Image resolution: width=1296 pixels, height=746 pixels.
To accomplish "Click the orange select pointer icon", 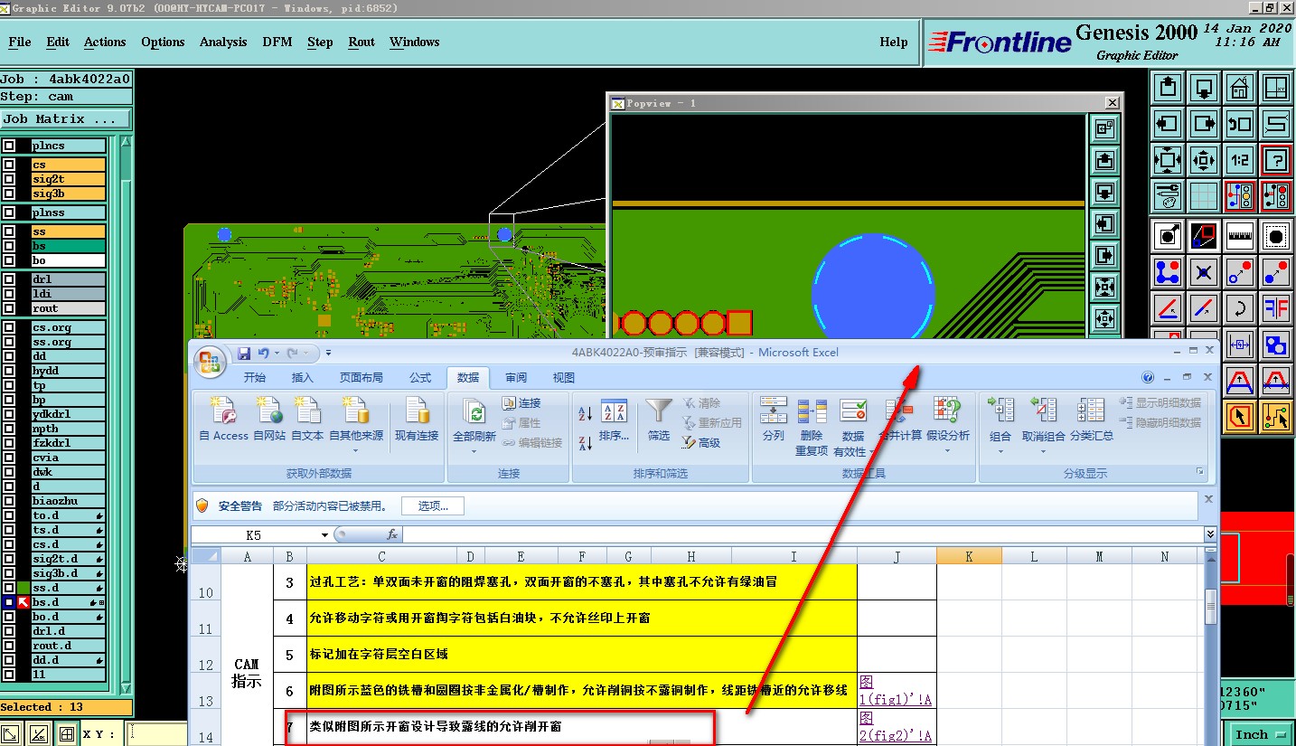I will 1239,417.
